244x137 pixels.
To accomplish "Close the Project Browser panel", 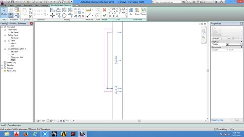I will [31, 24].
